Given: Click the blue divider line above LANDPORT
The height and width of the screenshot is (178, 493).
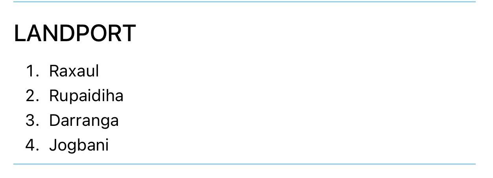Looking at the screenshot, I should [245, 2].
